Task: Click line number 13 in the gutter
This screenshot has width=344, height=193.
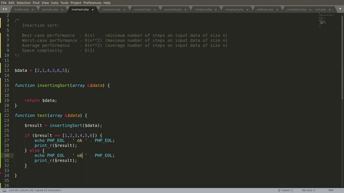Action: coord(6,70)
